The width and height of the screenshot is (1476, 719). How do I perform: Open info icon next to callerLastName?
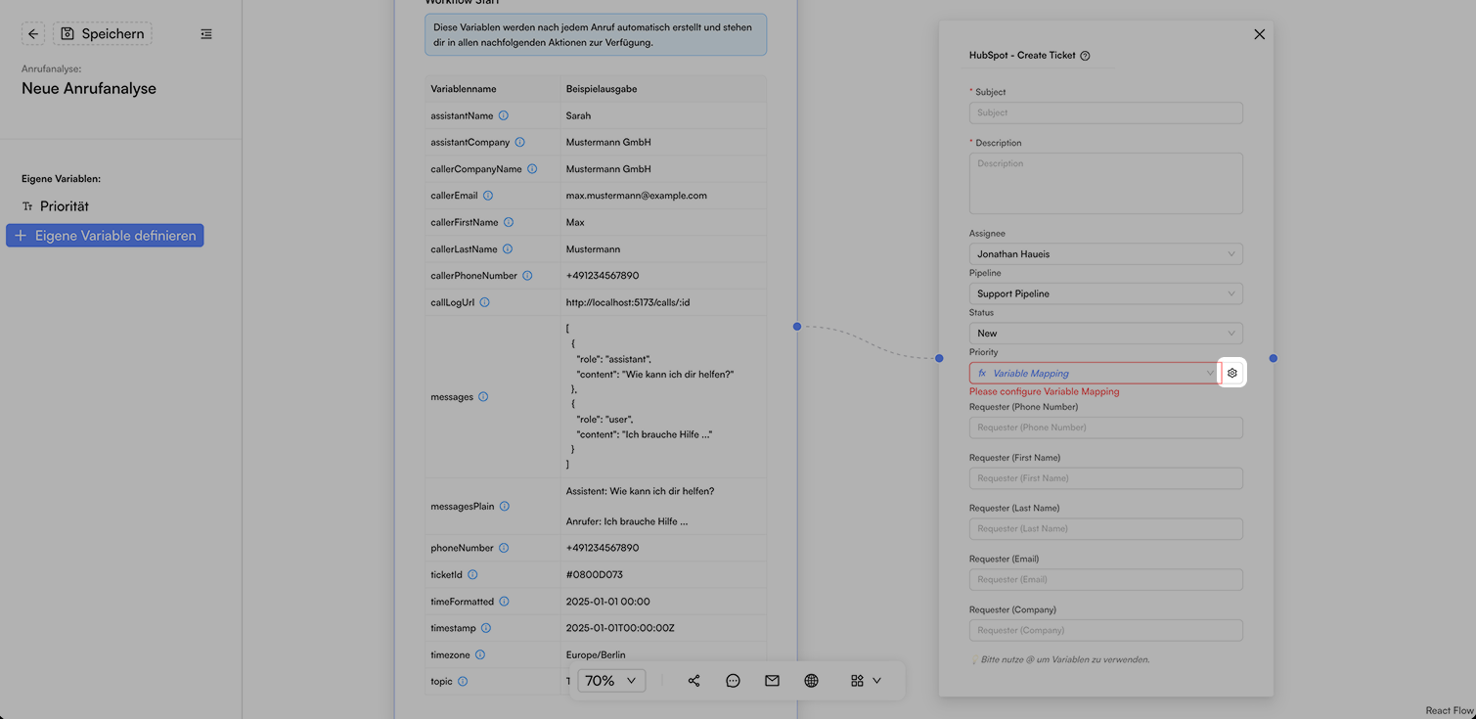coord(507,249)
